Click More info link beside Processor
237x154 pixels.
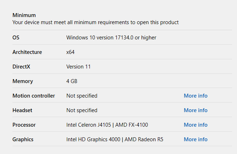coord(195,125)
